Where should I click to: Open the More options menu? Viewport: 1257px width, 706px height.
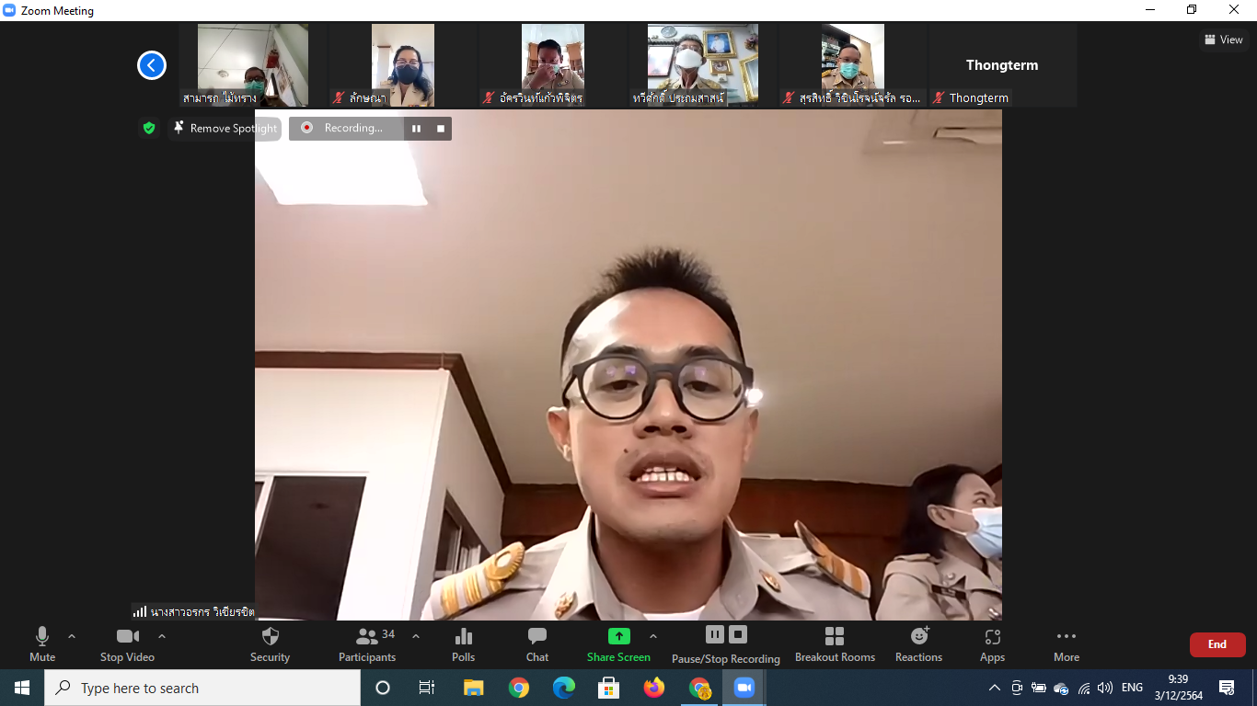point(1067,643)
